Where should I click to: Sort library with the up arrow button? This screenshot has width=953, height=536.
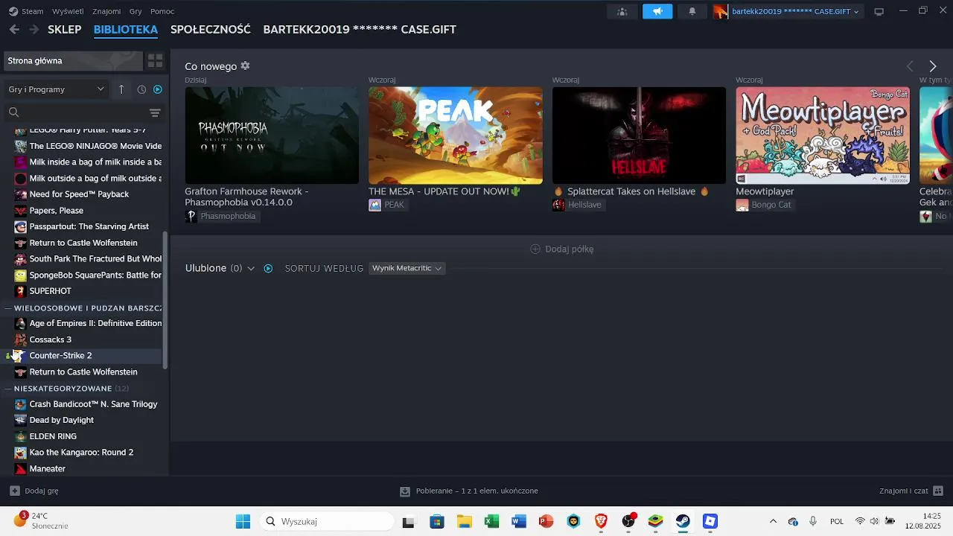point(121,89)
